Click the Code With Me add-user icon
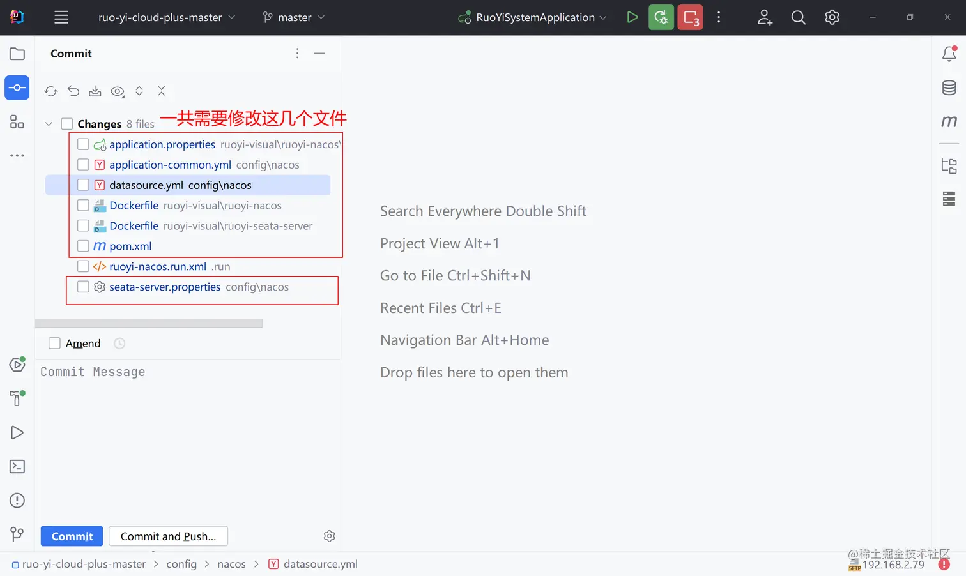Viewport: 966px width, 576px height. point(765,17)
